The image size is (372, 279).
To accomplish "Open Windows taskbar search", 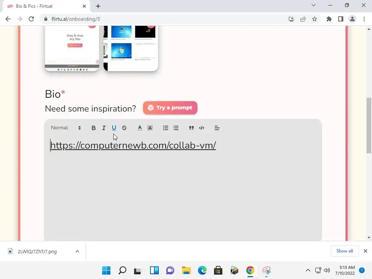I will click(x=122, y=270).
